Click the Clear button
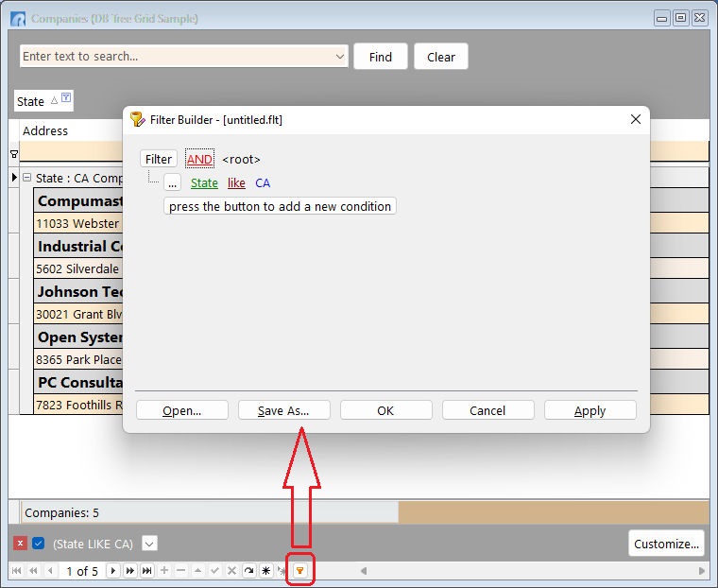 (441, 57)
